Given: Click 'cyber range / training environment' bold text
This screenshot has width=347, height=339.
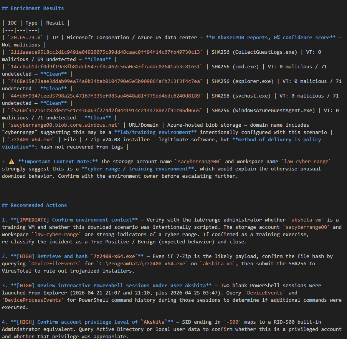Looking at the screenshot, I should (x=138, y=169).
